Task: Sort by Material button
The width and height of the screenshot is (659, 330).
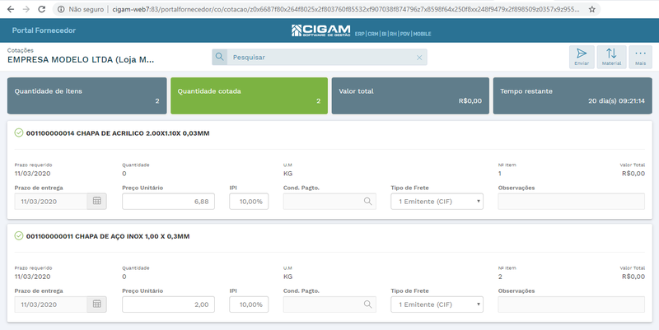Action: pos(611,57)
